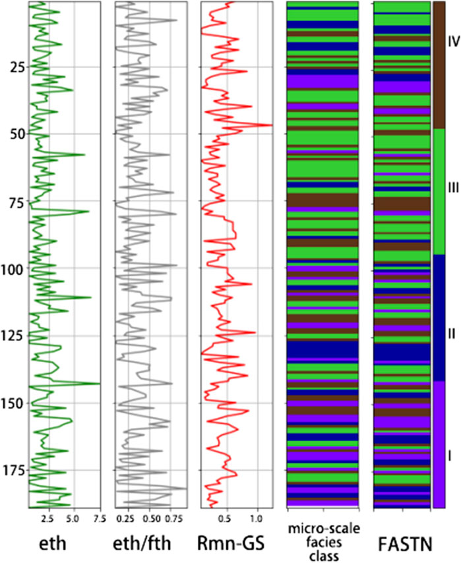Click the 'II' zone label
This screenshot has height=563, width=461.
tap(452, 334)
